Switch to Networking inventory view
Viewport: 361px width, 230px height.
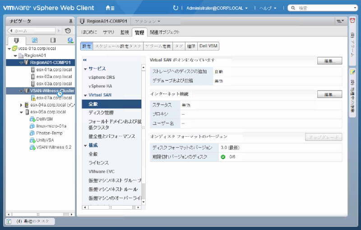[x=70, y=41]
